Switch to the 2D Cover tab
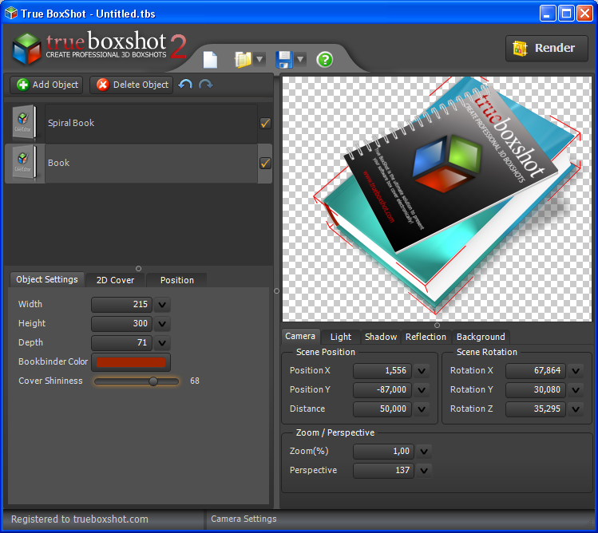 click(x=115, y=280)
